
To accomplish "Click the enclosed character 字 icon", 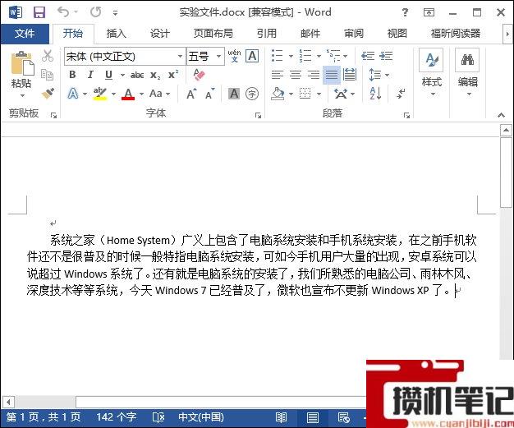I will coord(252,94).
